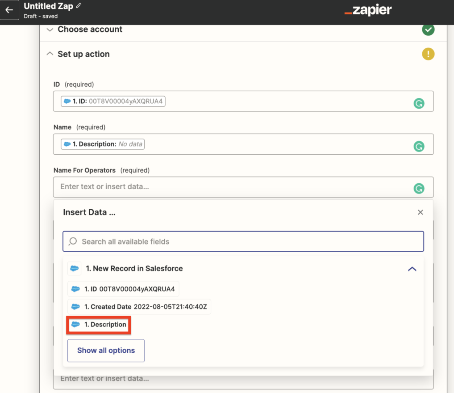
Task: Click Grammarly icon in Name For Operators field
Action: point(419,189)
